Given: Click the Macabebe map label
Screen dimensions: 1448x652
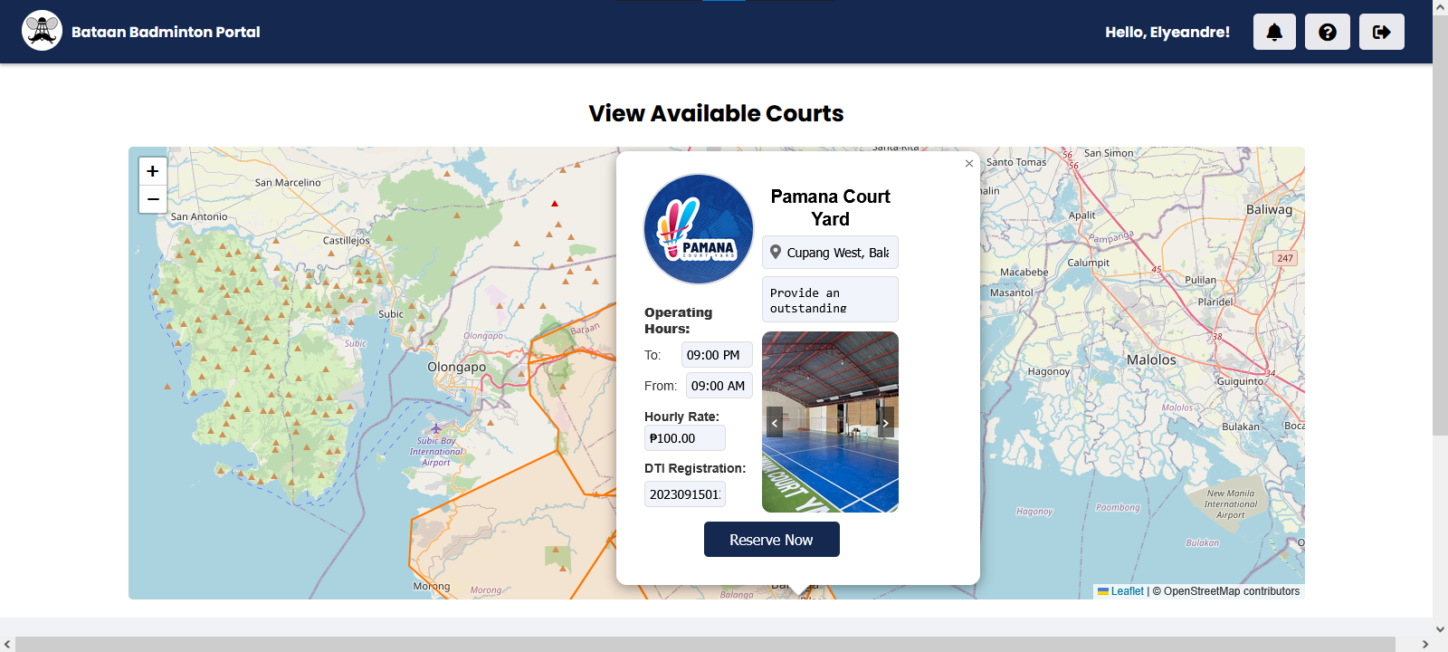Looking at the screenshot, I should pos(1024,272).
